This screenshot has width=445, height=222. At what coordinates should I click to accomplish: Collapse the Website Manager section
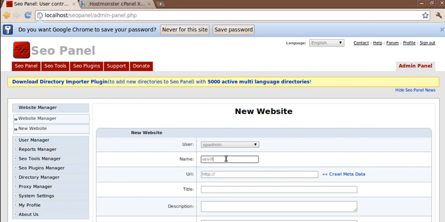click(51, 107)
